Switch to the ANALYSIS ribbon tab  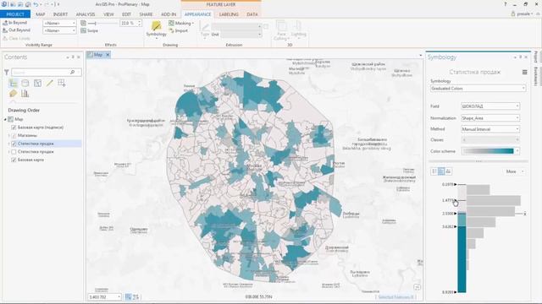click(x=86, y=14)
